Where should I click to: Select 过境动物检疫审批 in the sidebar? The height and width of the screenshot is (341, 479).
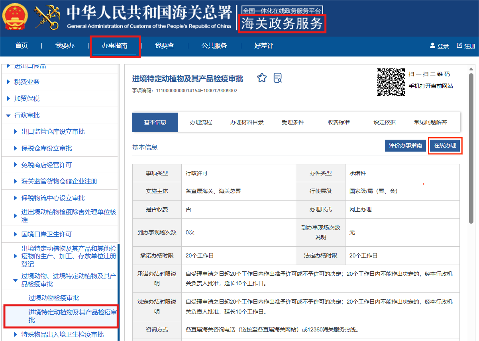pos(54,298)
